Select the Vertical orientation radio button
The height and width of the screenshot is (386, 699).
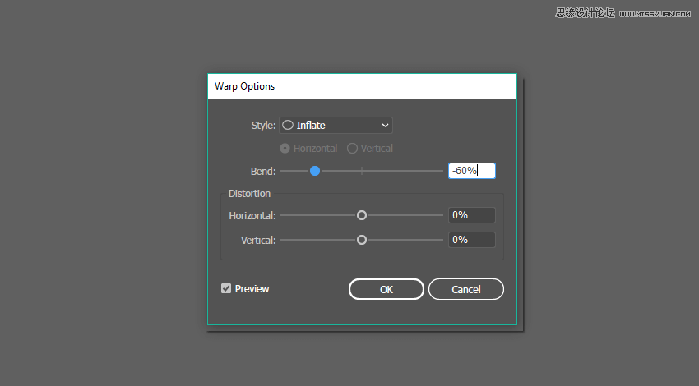pos(352,149)
